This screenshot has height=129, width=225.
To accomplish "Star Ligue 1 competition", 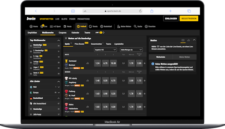I will click(31, 68).
